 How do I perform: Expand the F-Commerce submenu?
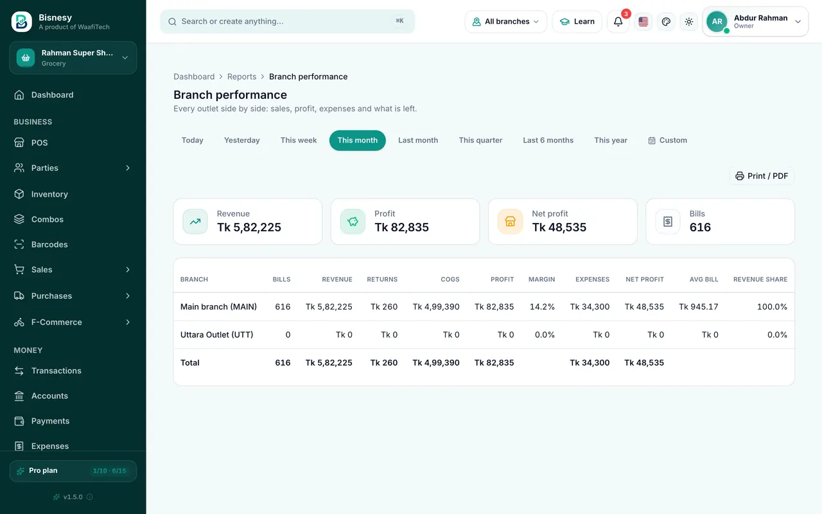[73, 322]
